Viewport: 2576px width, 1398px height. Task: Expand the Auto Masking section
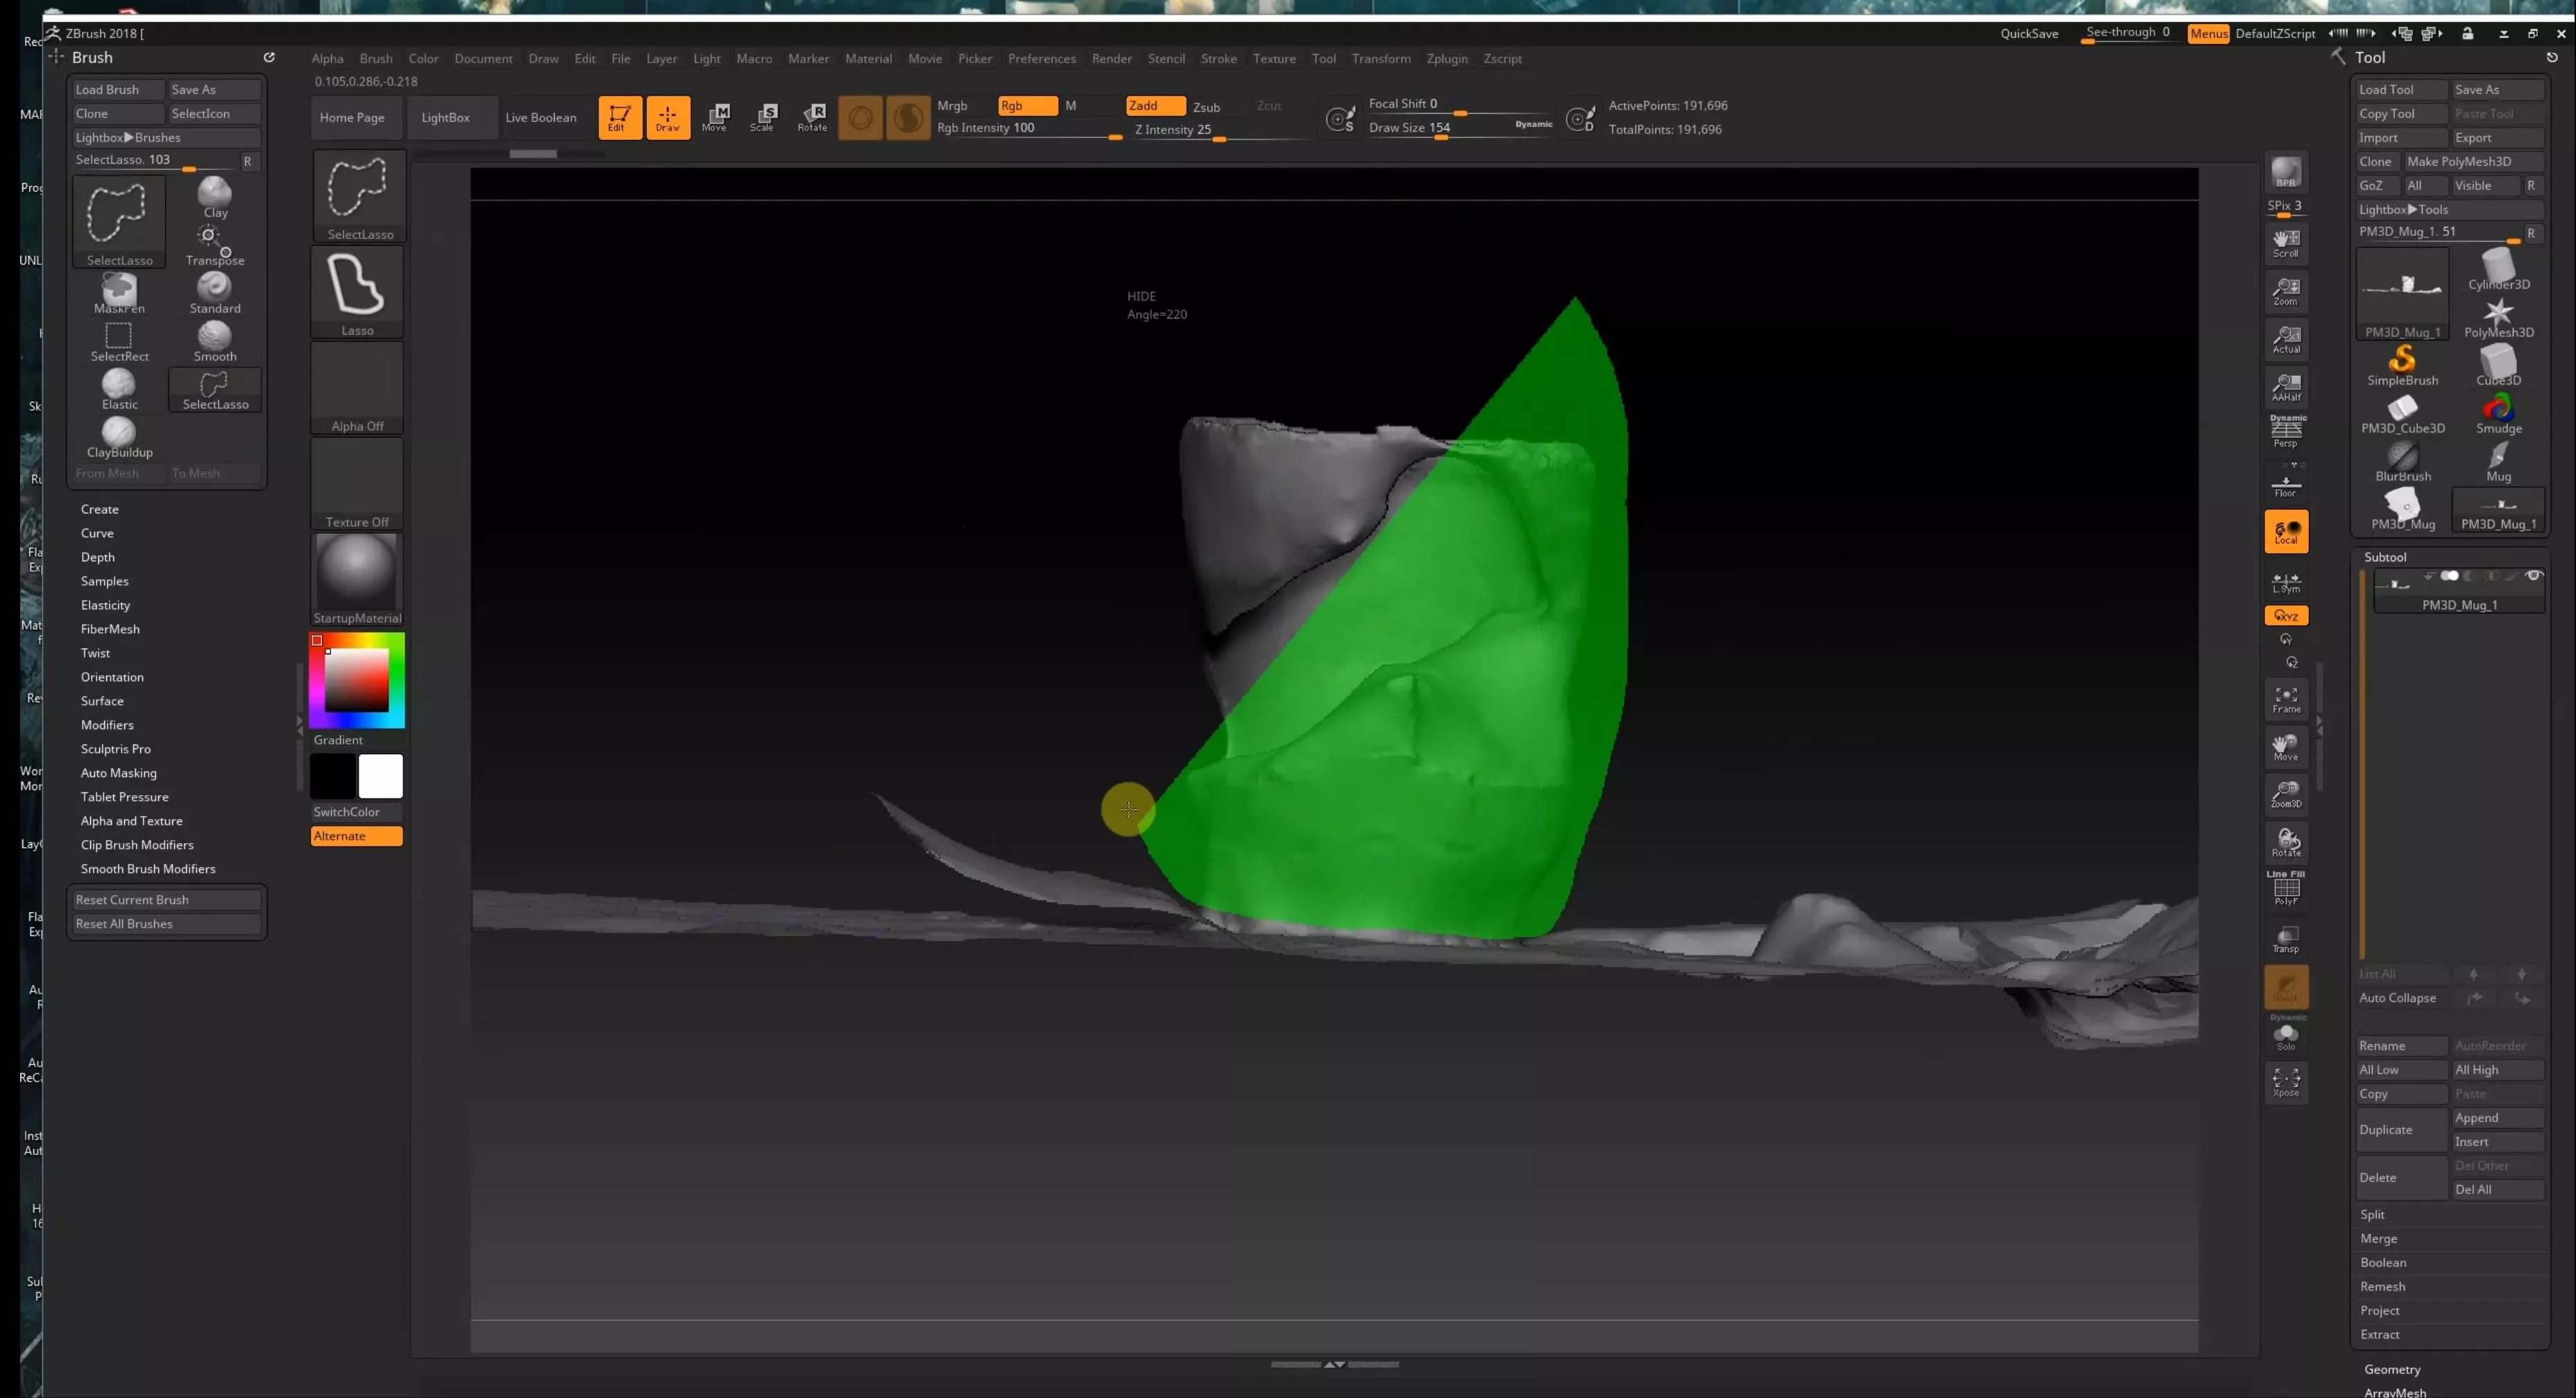118,772
